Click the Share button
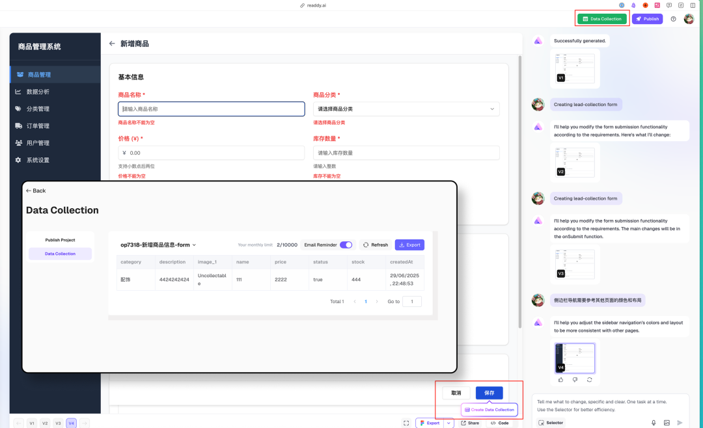The height and width of the screenshot is (428, 703). coord(470,423)
